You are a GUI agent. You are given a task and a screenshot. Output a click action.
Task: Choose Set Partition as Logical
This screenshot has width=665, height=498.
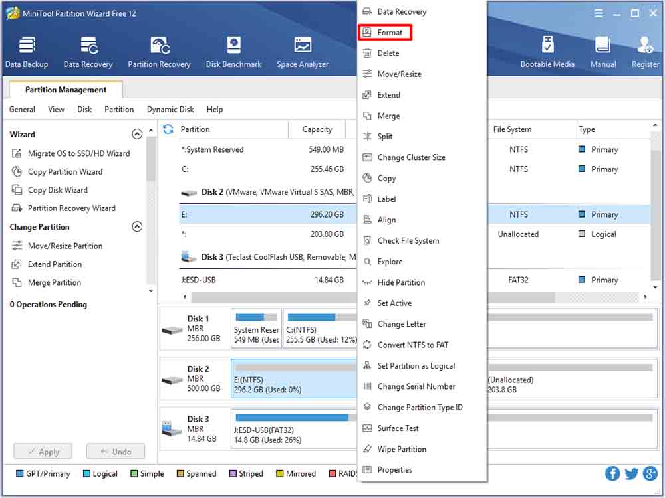422,365
